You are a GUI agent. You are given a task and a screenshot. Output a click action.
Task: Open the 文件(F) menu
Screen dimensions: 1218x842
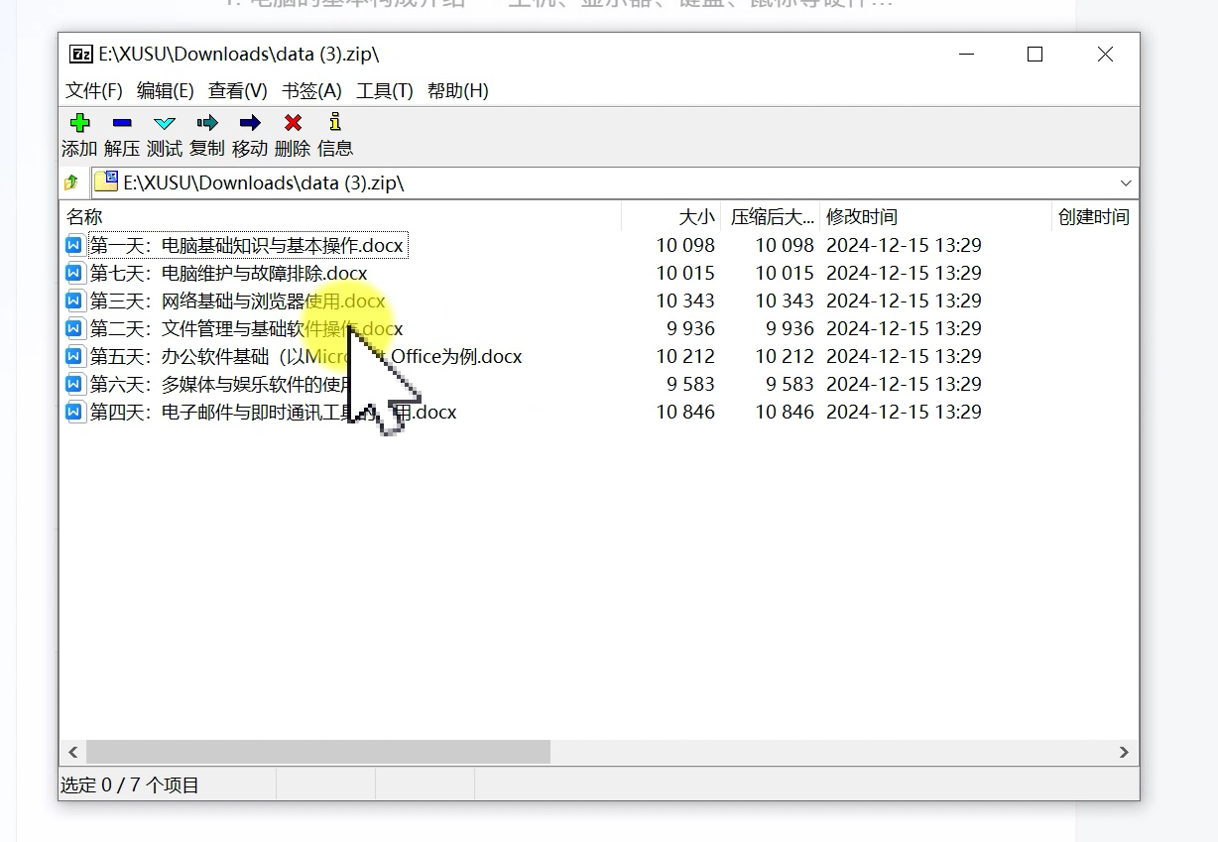[x=94, y=91]
